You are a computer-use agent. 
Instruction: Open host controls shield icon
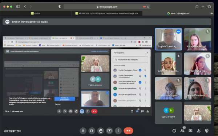click(207, 131)
